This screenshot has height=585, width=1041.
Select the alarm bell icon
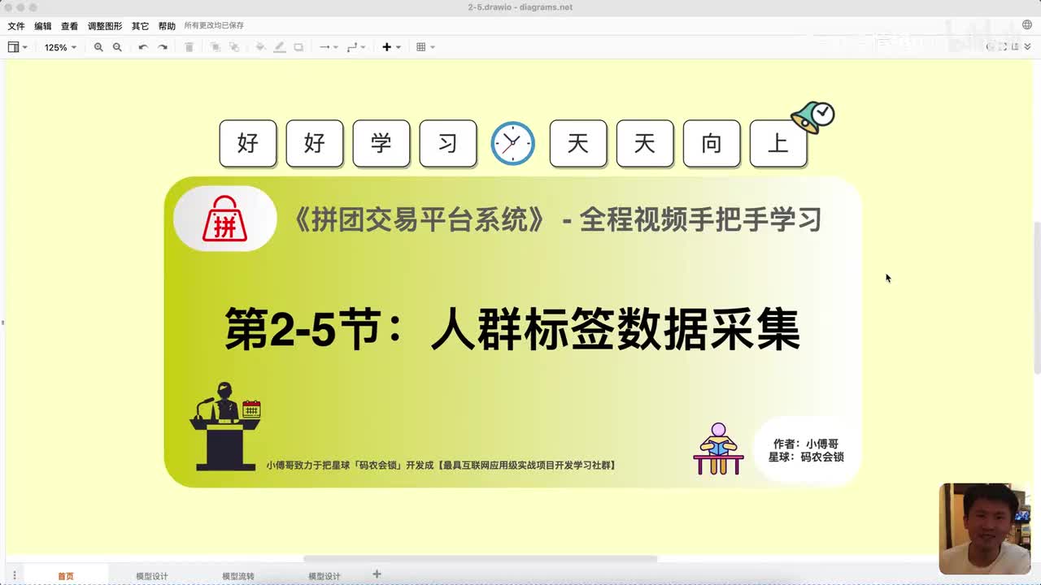[x=812, y=117]
